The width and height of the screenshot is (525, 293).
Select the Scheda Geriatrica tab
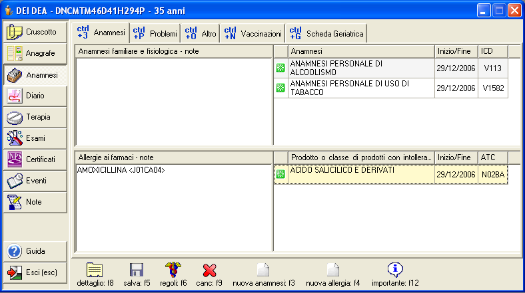(326, 33)
